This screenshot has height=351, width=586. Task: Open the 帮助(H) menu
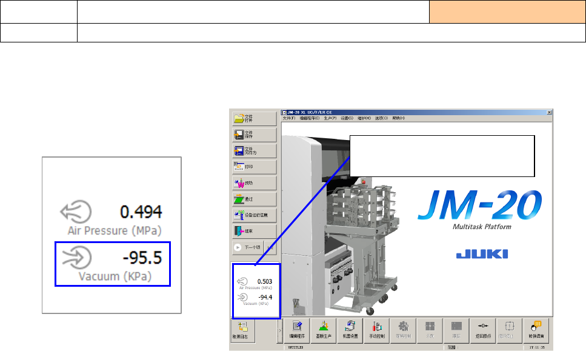(x=399, y=118)
